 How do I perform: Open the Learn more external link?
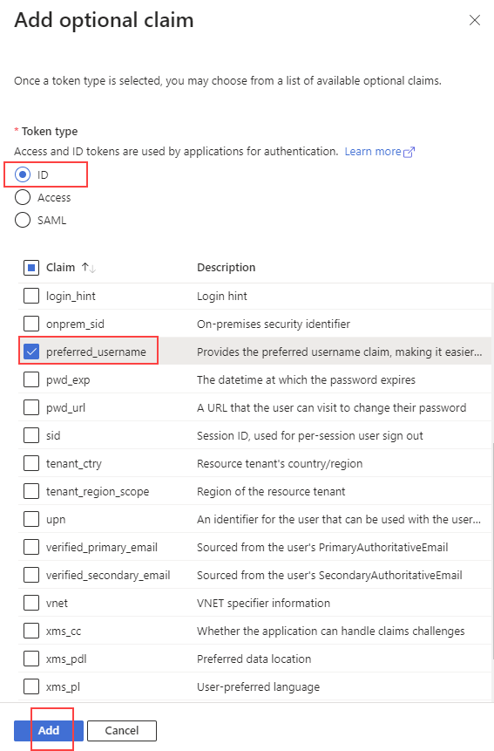point(379,152)
